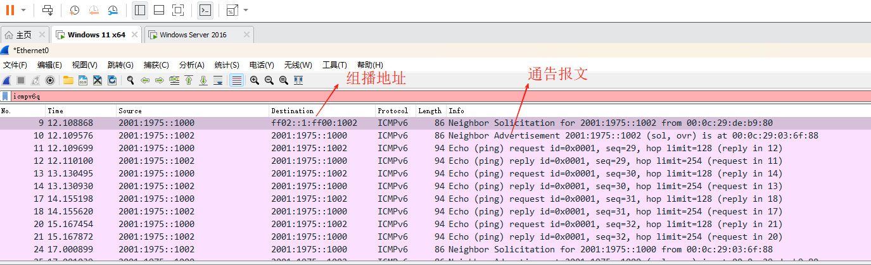Revert the VM to its snapshot

(x=94, y=10)
